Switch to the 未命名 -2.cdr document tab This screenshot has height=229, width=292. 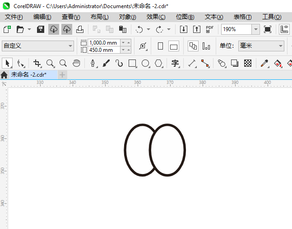click(x=33, y=75)
